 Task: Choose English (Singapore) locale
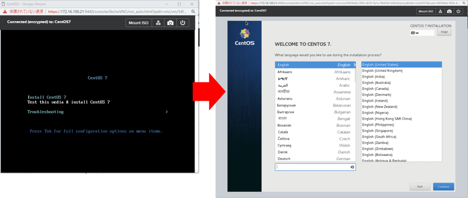click(401, 131)
